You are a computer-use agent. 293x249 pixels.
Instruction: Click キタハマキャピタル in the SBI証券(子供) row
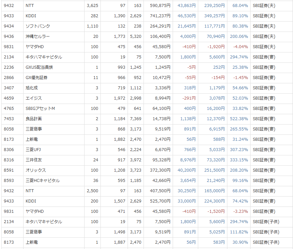click(44, 222)
